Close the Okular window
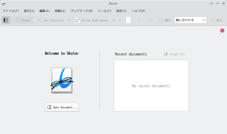Viewport: 227px width, 134px height. [223, 3]
